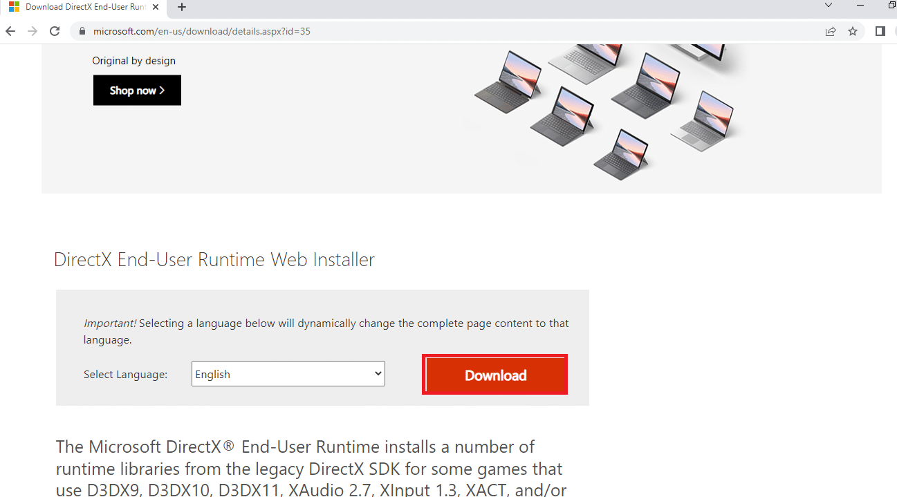Close the Download DirectX tab

click(x=156, y=7)
